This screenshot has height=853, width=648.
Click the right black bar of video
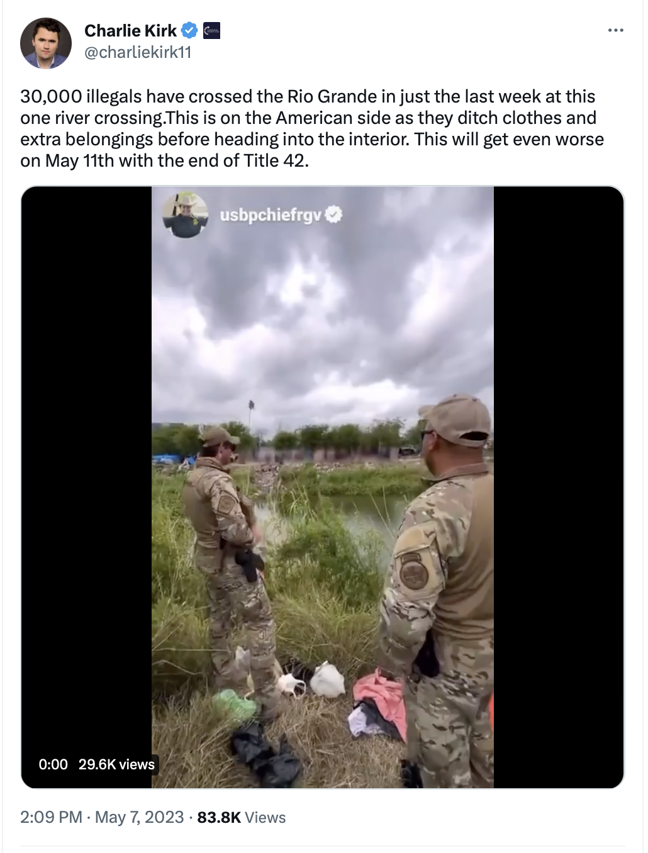(x=559, y=488)
